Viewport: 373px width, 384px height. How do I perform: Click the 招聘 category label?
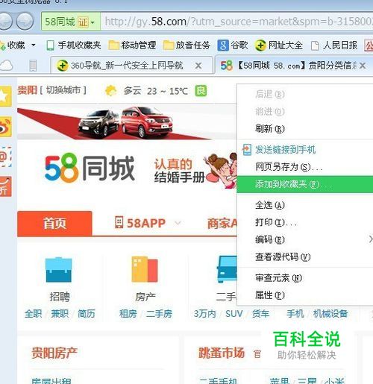[60, 297]
